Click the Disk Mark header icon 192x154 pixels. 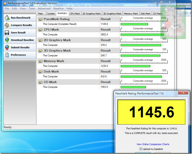(x=41, y=72)
